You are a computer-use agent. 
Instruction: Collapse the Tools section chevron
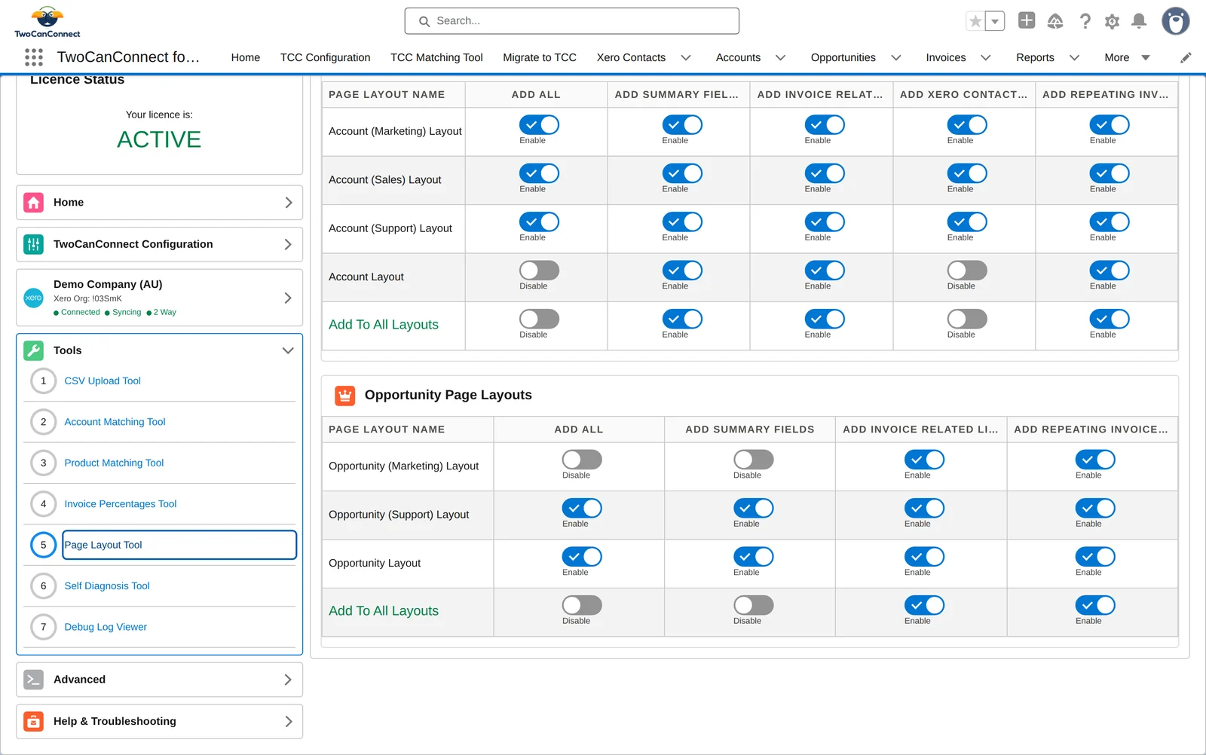pyautogui.click(x=288, y=350)
